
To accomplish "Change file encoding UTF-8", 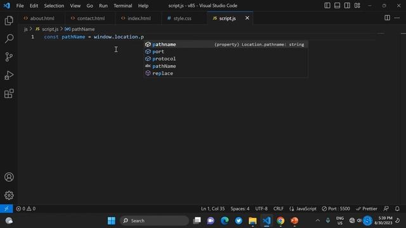I will tap(261, 208).
